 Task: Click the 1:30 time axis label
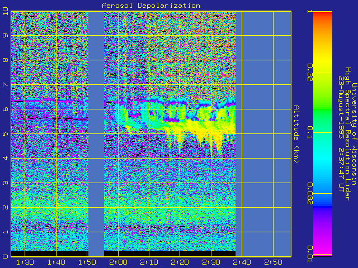25,262
